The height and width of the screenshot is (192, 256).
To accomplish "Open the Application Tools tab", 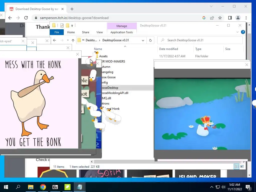I will click(122, 32).
